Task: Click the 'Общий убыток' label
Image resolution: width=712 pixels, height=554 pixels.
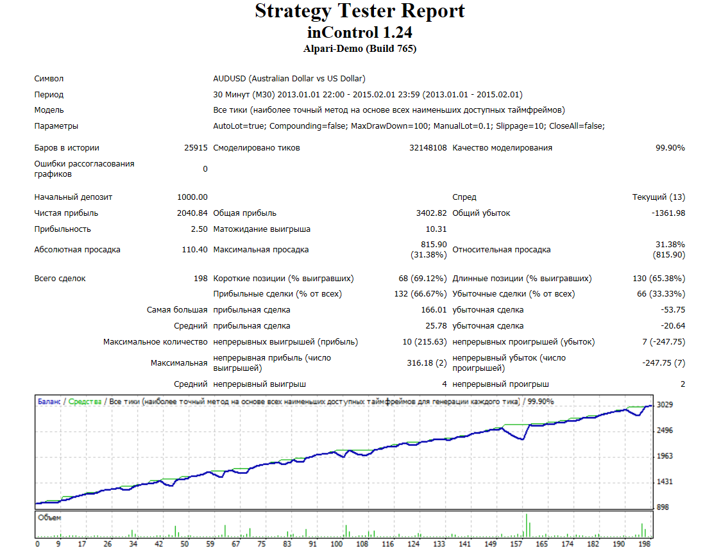Action: pos(481,213)
